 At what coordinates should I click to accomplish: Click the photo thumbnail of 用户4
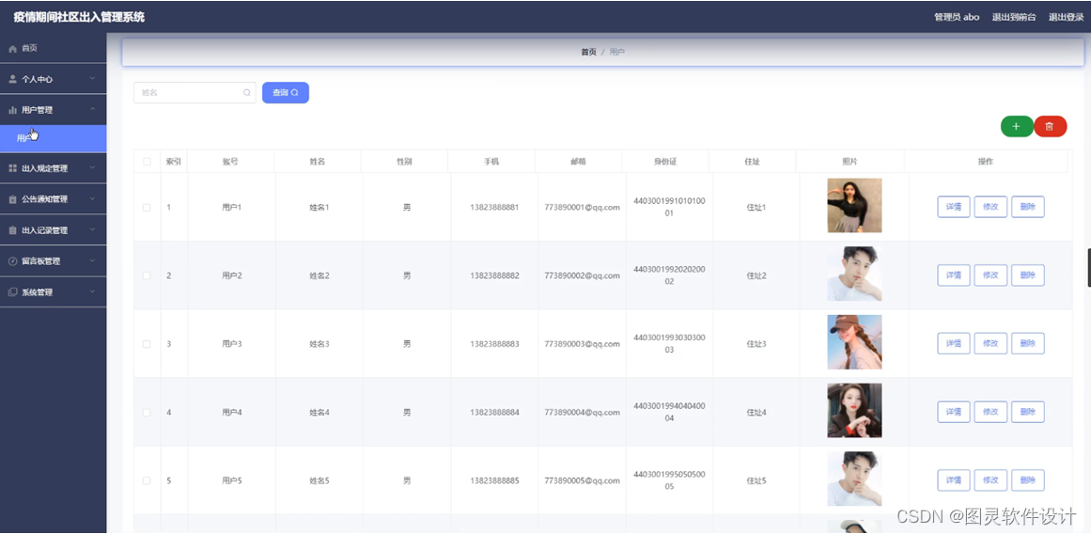[x=854, y=410]
